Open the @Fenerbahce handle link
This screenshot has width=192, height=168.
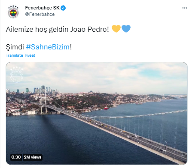coord(40,14)
